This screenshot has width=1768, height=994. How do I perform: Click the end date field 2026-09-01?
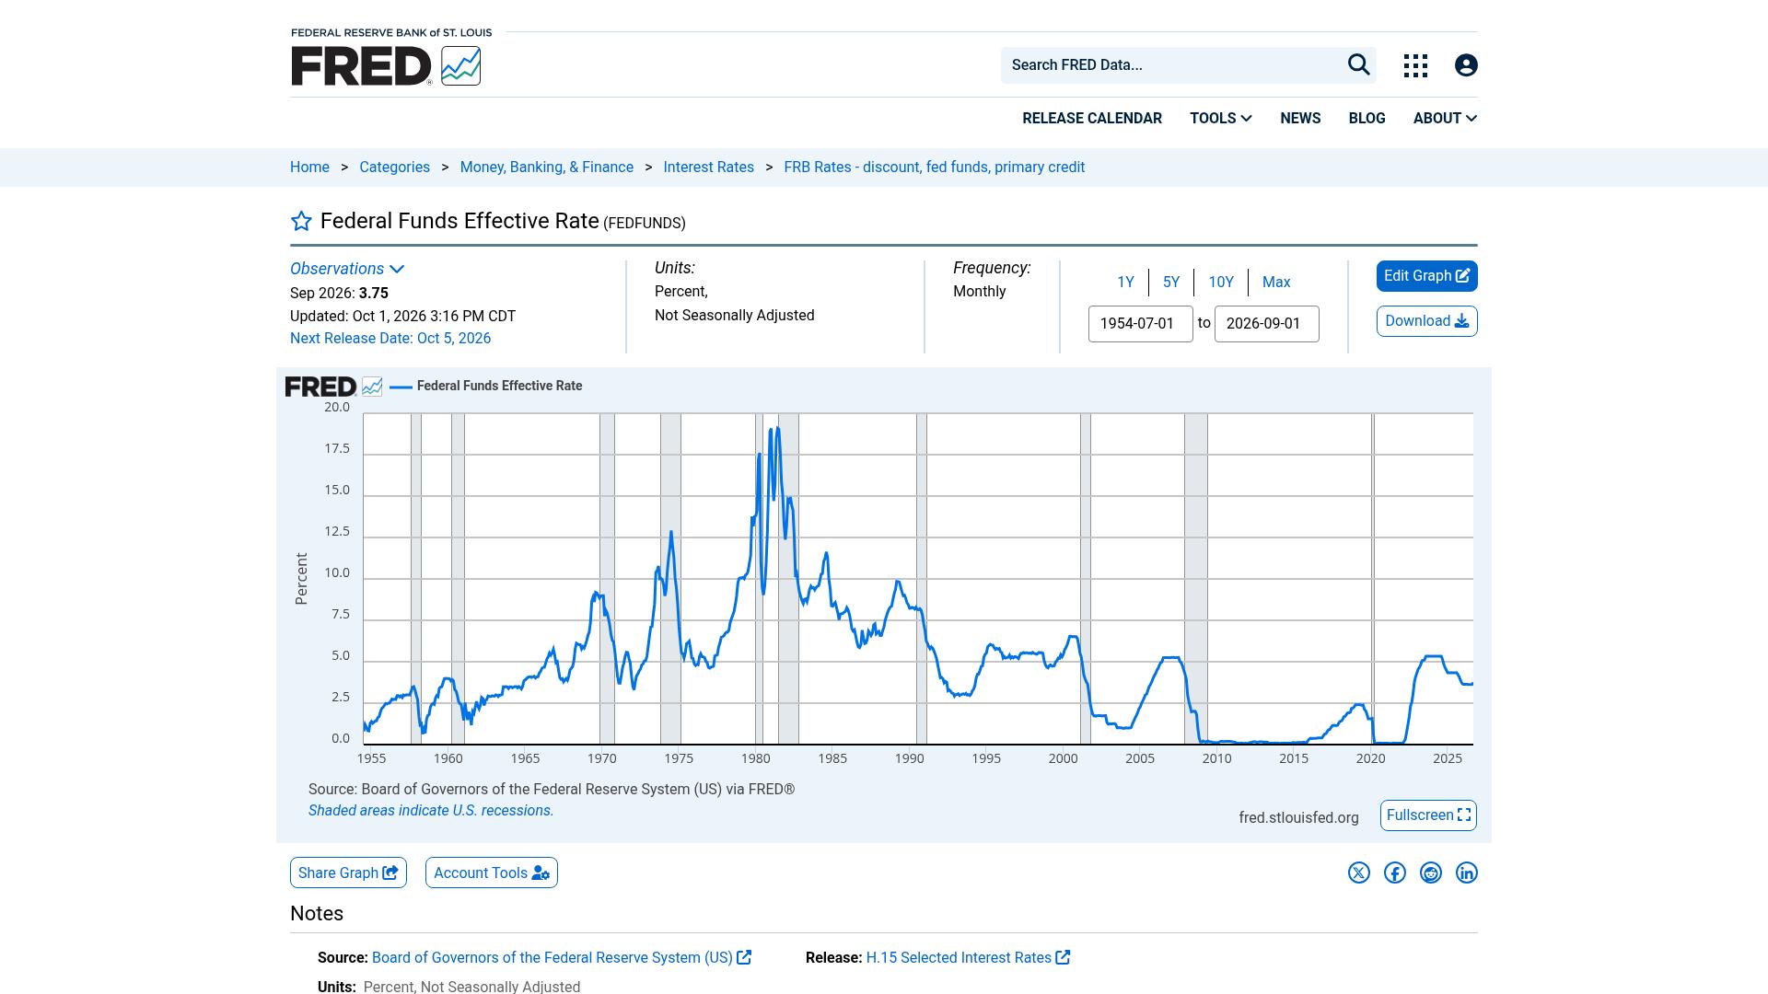tap(1267, 324)
